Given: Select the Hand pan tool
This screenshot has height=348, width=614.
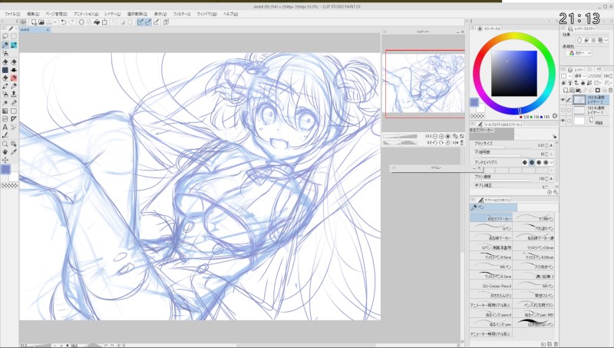Looking at the screenshot, I should point(5,151).
